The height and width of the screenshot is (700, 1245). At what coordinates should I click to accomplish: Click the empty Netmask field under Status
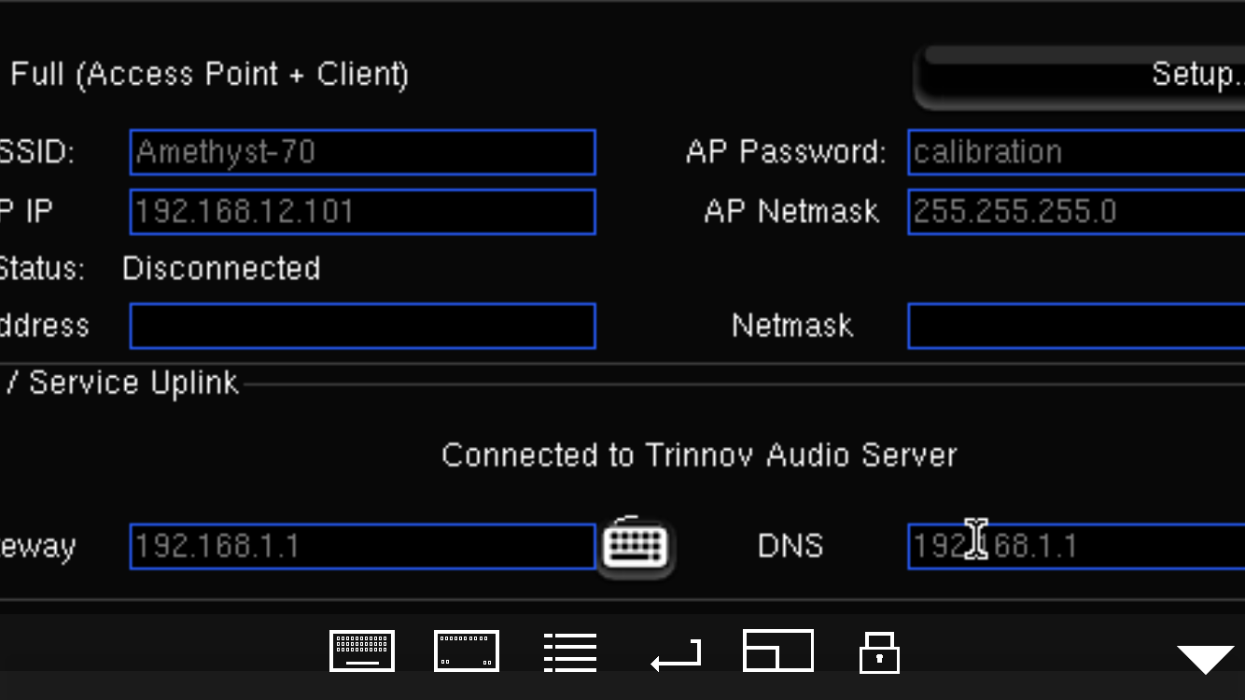pyautogui.click(x=1076, y=326)
